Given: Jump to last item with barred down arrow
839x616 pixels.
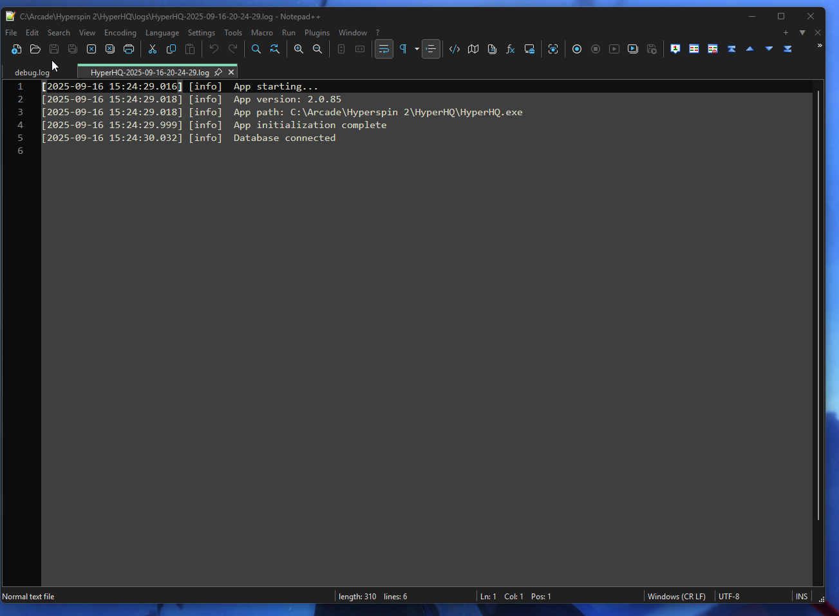Looking at the screenshot, I should click(787, 49).
